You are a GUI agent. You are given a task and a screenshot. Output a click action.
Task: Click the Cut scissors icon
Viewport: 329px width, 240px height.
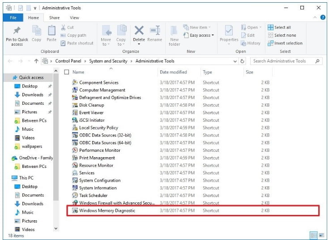(63, 27)
